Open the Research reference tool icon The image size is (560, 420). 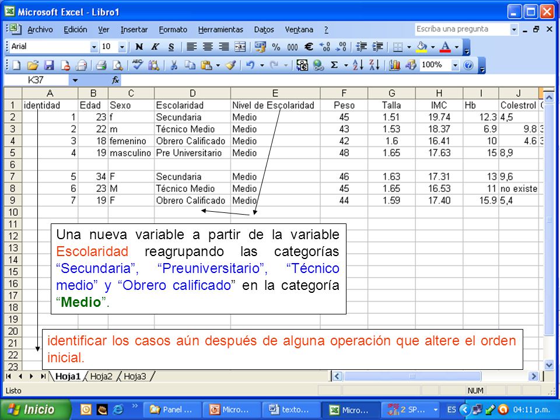(x=154, y=65)
